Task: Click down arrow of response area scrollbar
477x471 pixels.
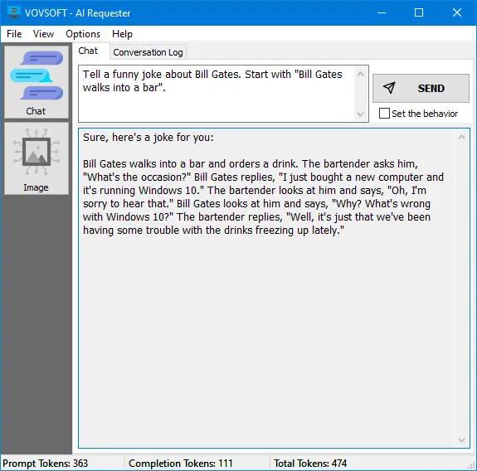Action: [461, 440]
